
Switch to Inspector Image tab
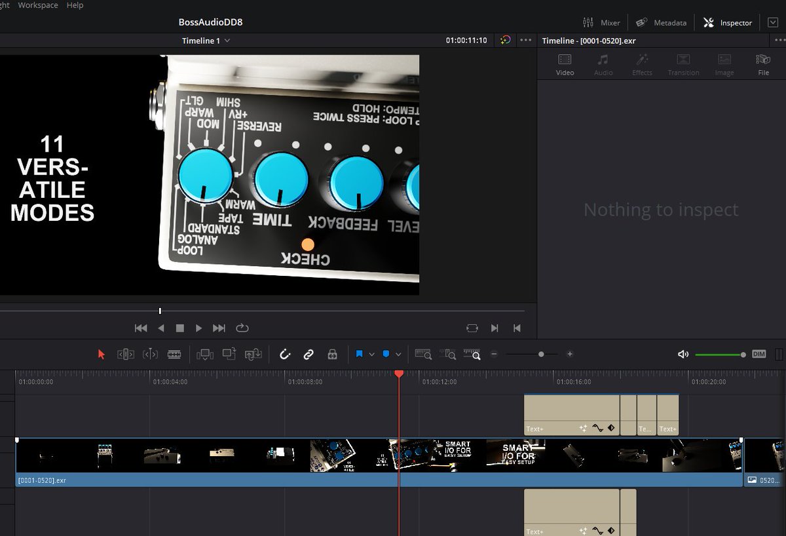point(724,65)
